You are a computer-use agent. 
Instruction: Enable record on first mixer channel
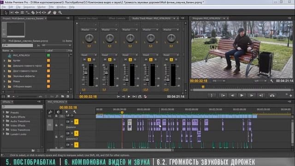tap(94, 59)
